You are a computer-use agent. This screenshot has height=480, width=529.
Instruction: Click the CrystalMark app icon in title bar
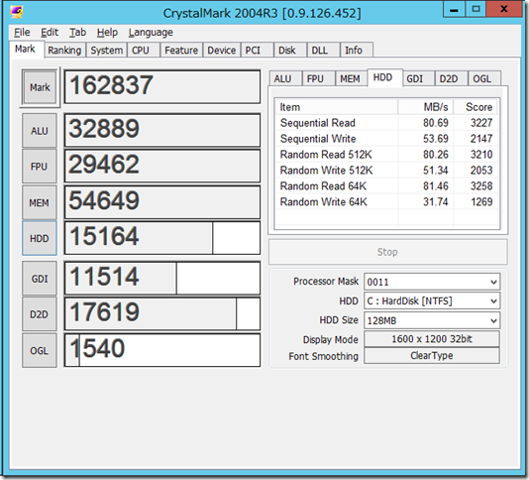[16, 12]
